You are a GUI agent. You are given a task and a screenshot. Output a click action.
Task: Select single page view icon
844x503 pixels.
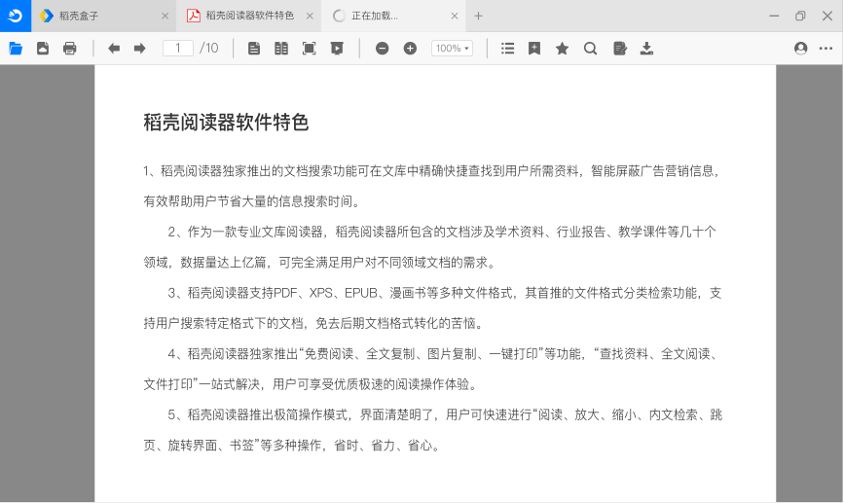pyautogui.click(x=254, y=49)
